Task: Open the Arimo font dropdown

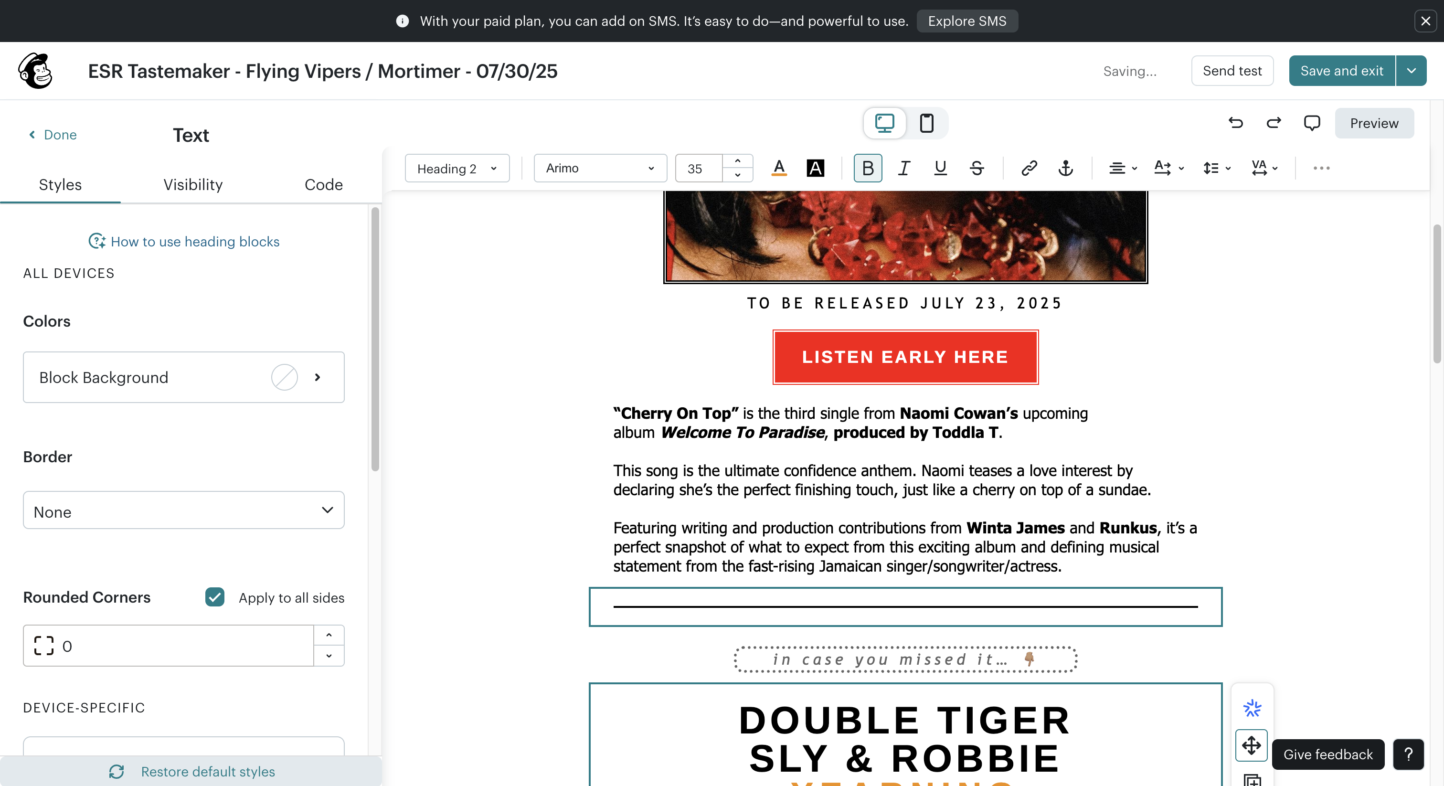Action: point(600,168)
